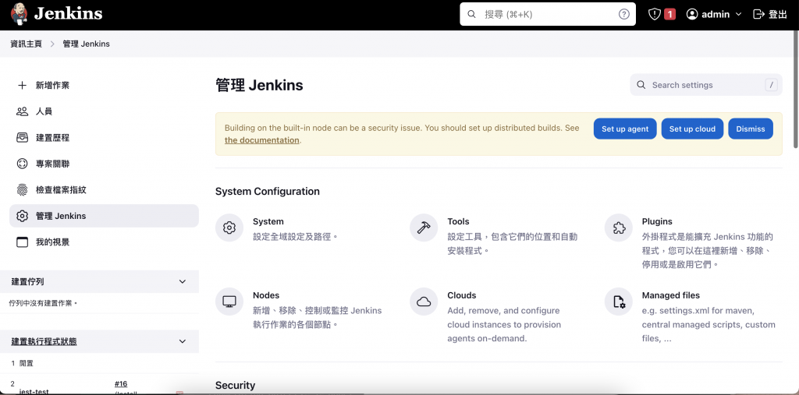Viewport: 799px width, 395px height.
Task: Click the fingerprint icon beside 檢查檔案指紋
Action: tap(22, 190)
